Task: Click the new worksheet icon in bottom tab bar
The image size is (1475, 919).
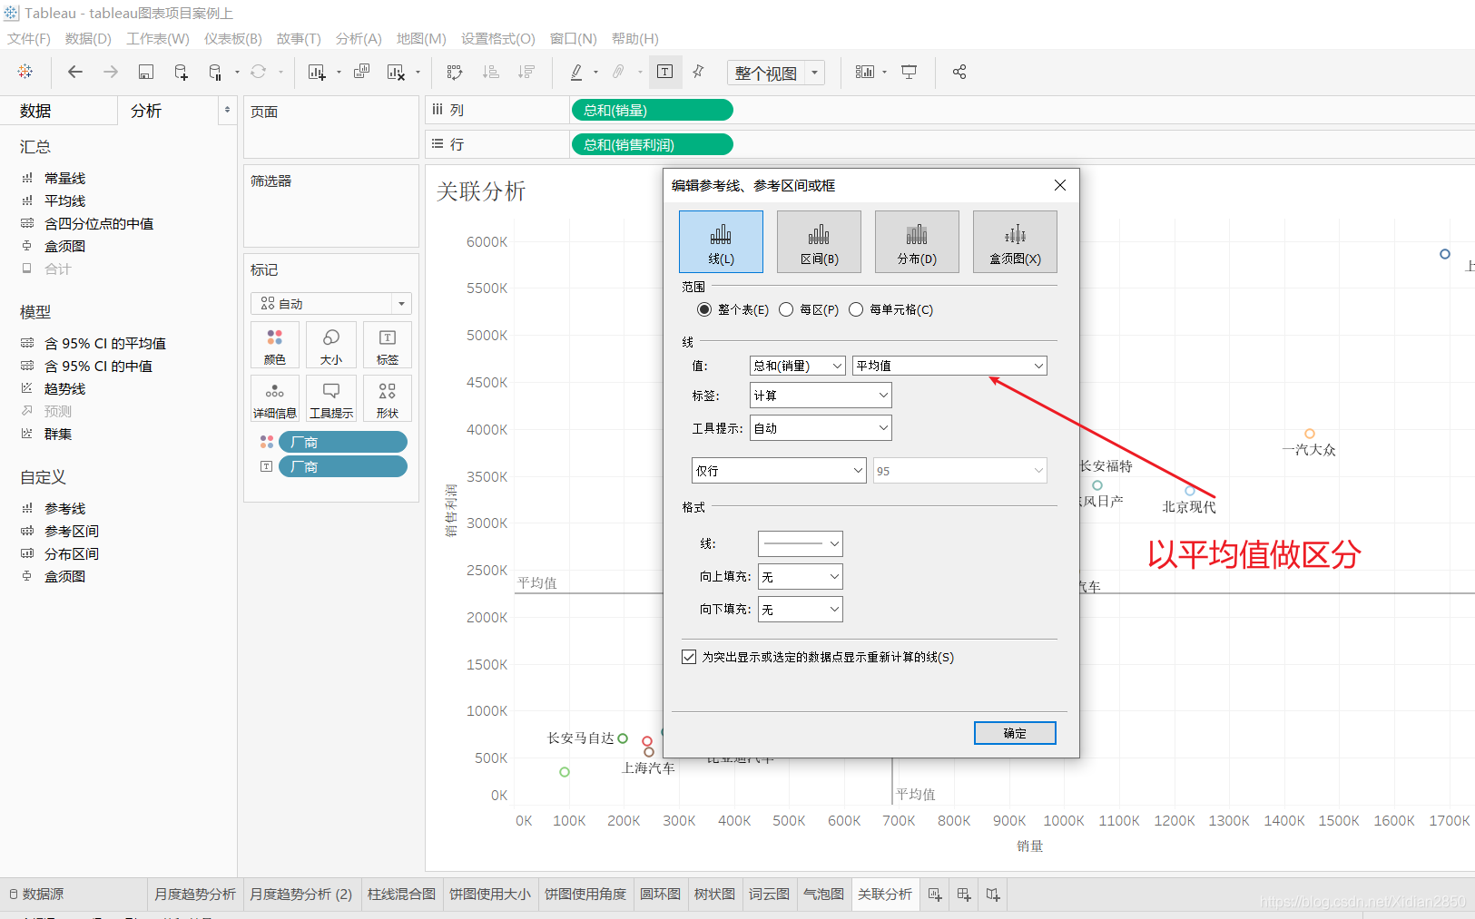Action: pos(935,895)
